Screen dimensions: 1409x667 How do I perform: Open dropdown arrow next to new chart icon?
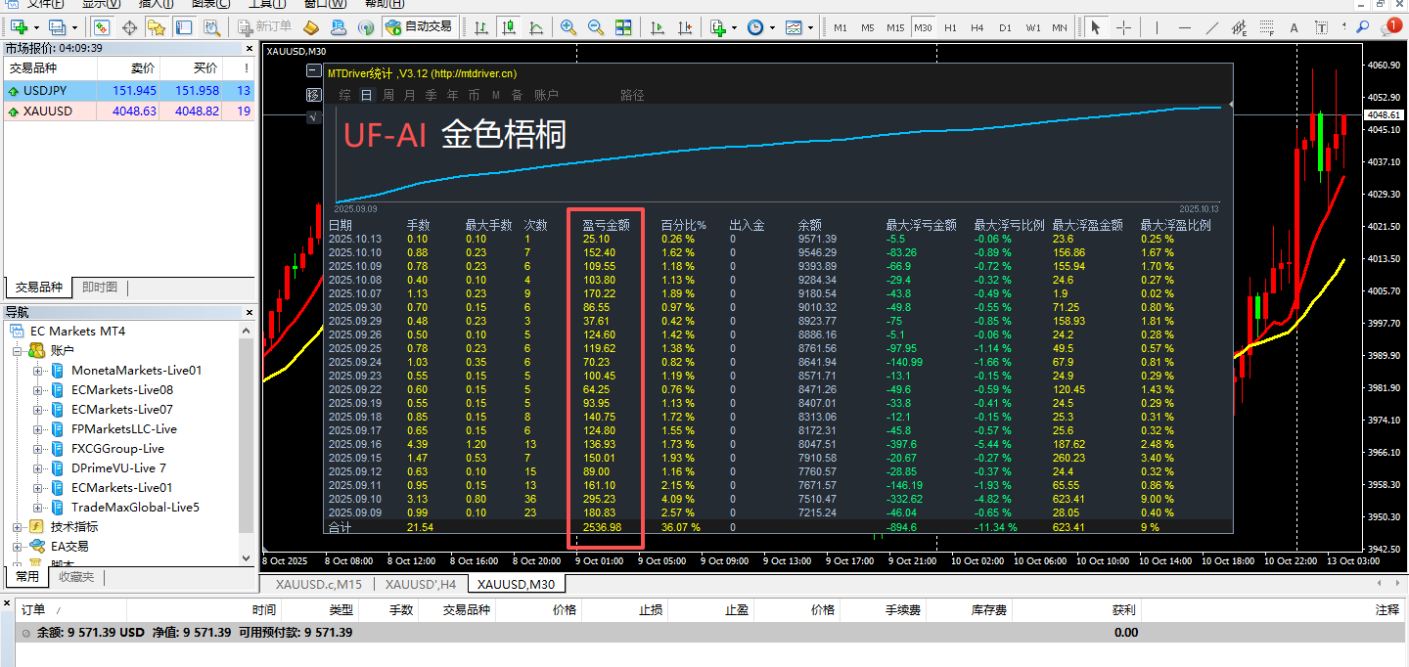coord(35,27)
